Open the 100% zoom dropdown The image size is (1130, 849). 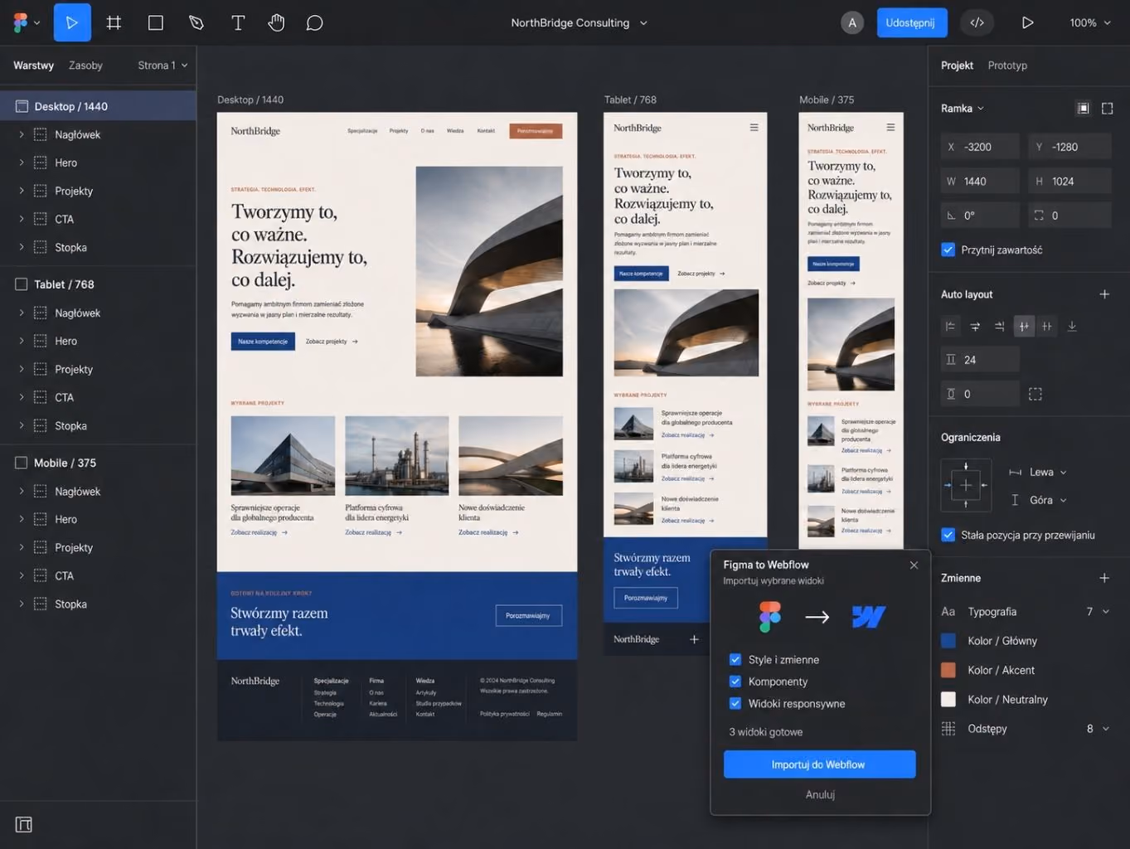point(1089,22)
